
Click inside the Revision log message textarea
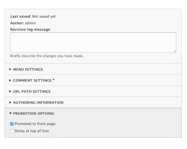click(x=93, y=42)
